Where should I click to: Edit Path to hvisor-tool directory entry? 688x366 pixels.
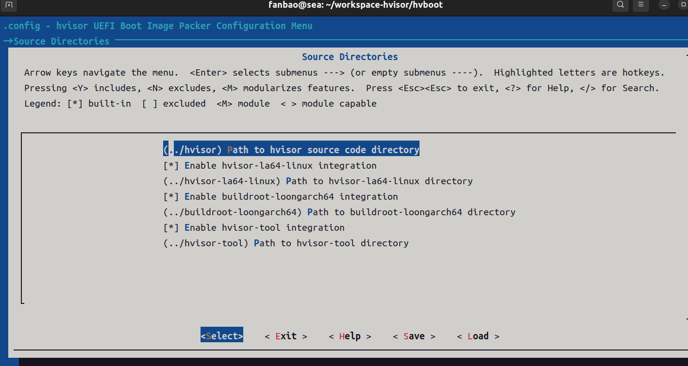pyautogui.click(x=285, y=243)
